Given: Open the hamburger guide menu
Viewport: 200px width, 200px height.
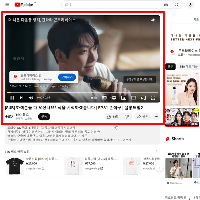Looking at the screenshot, I should 7,4.
